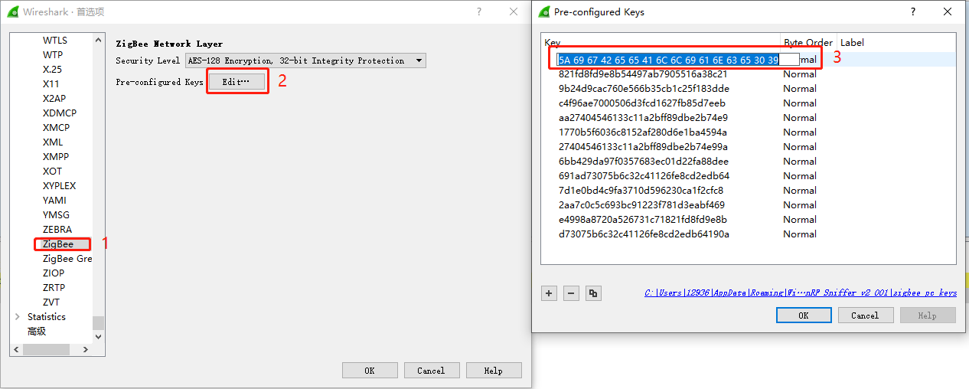This screenshot has width=969, height=389.
Task: Select key row 6bb429da97f0357683ec01d22fa88dee
Action: (x=644, y=162)
